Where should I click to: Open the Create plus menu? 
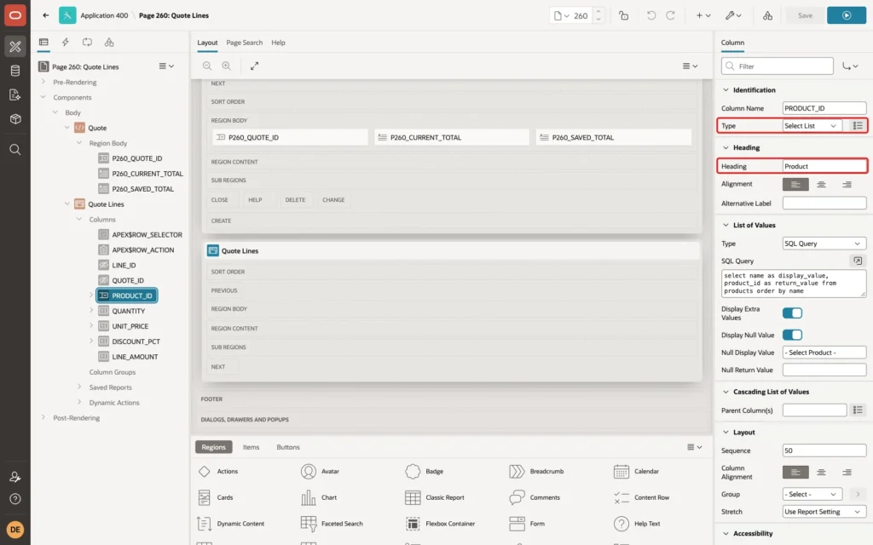[x=703, y=15]
